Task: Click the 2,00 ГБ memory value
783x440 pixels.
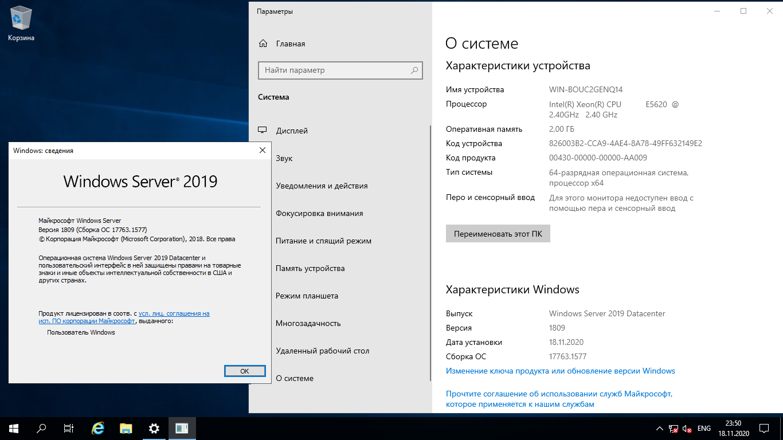Action: 562,129
